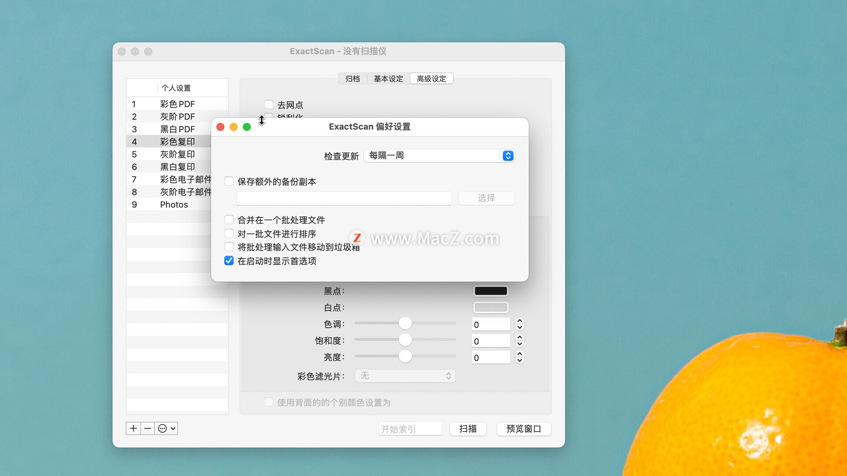847x476 pixels.
Task: Add a new profile with plus button
Action: (x=133, y=428)
